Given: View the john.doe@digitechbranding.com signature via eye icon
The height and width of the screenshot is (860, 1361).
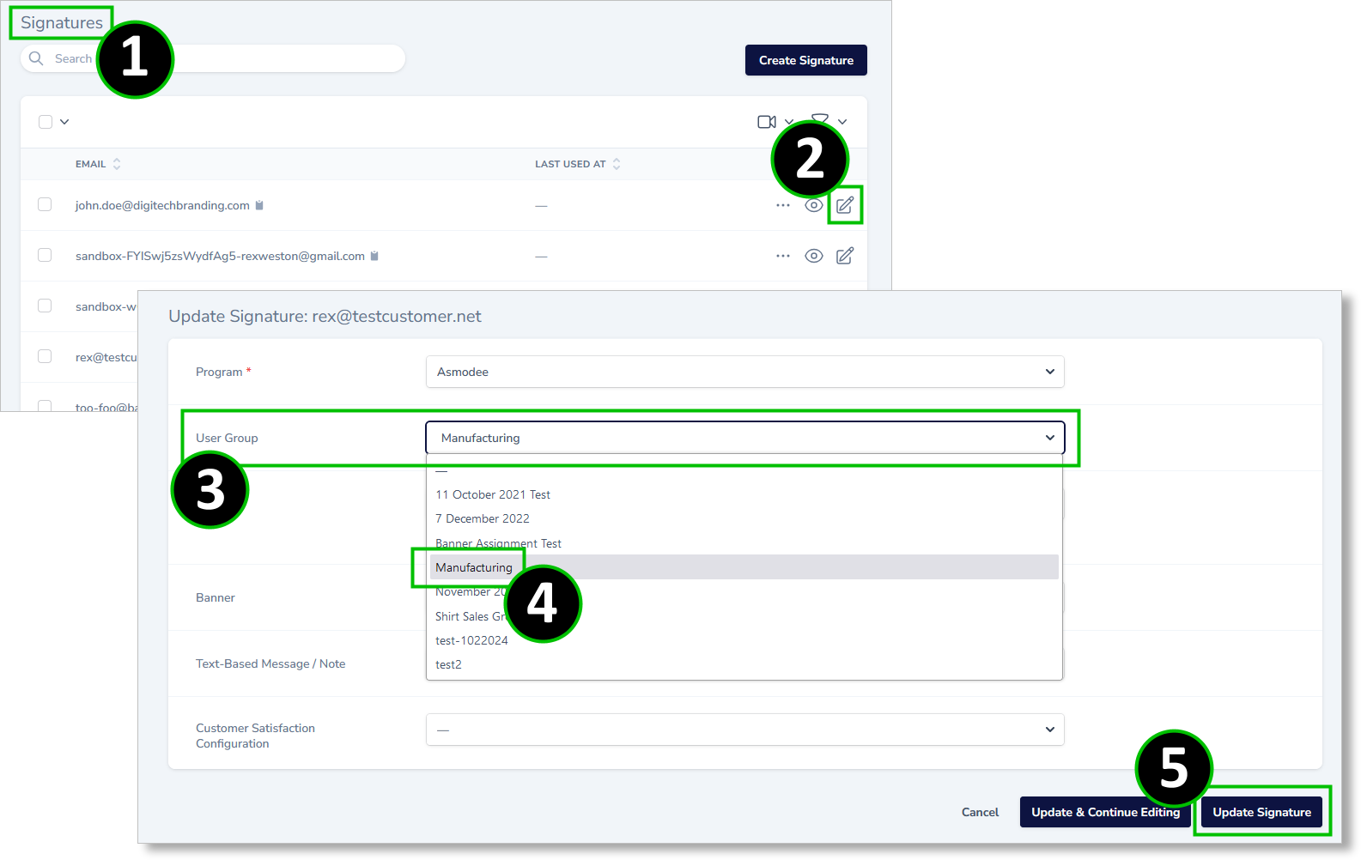Looking at the screenshot, I should [814, 205].
